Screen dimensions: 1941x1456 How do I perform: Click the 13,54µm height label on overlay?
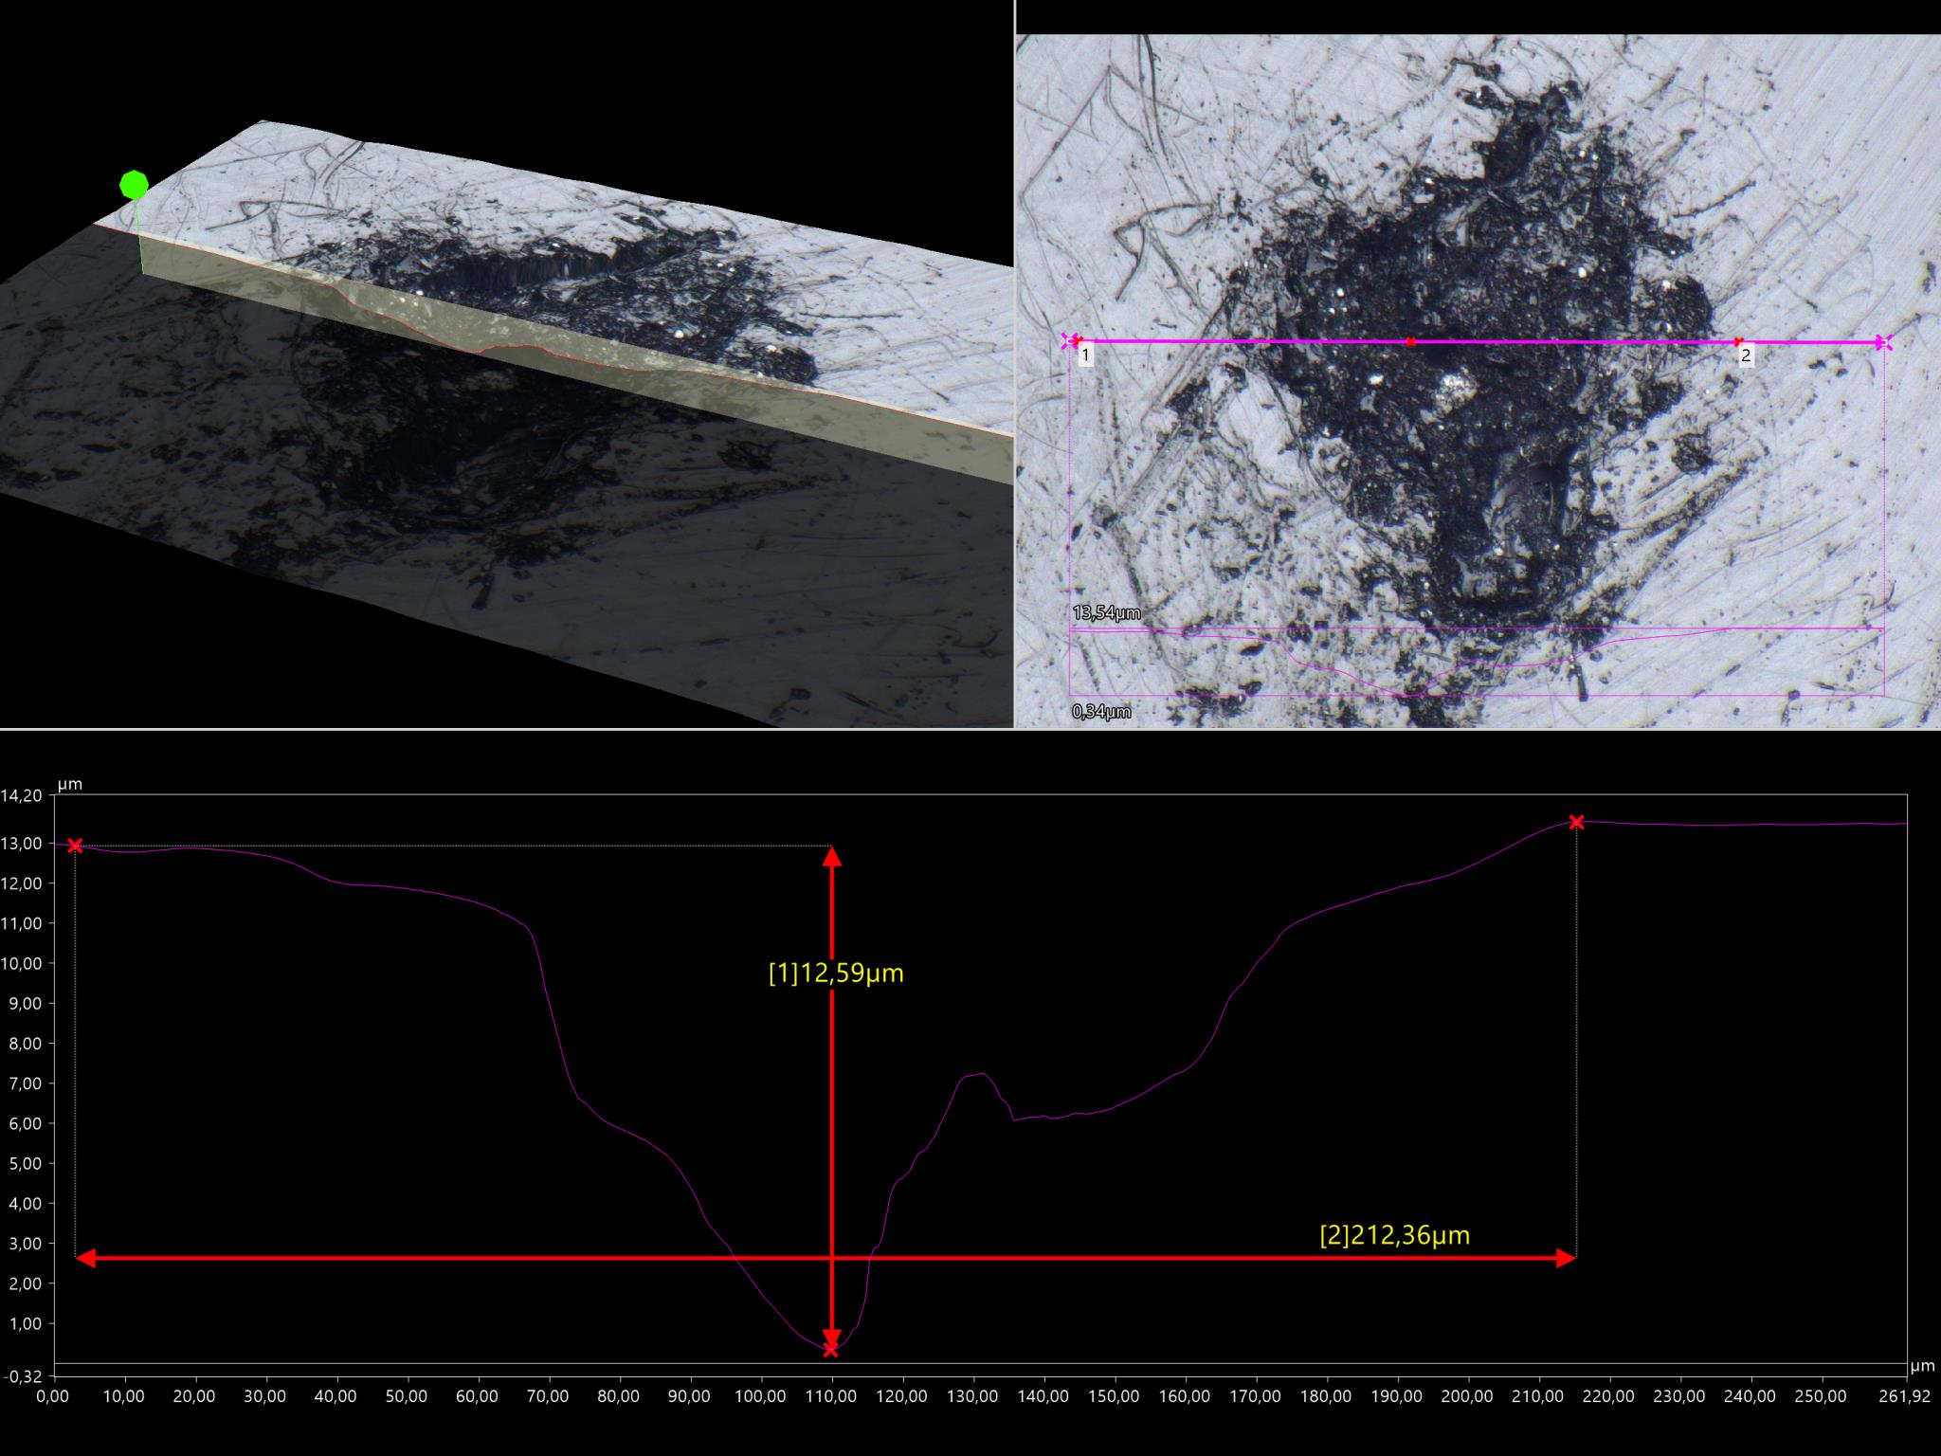click(x=1106, y=613)
